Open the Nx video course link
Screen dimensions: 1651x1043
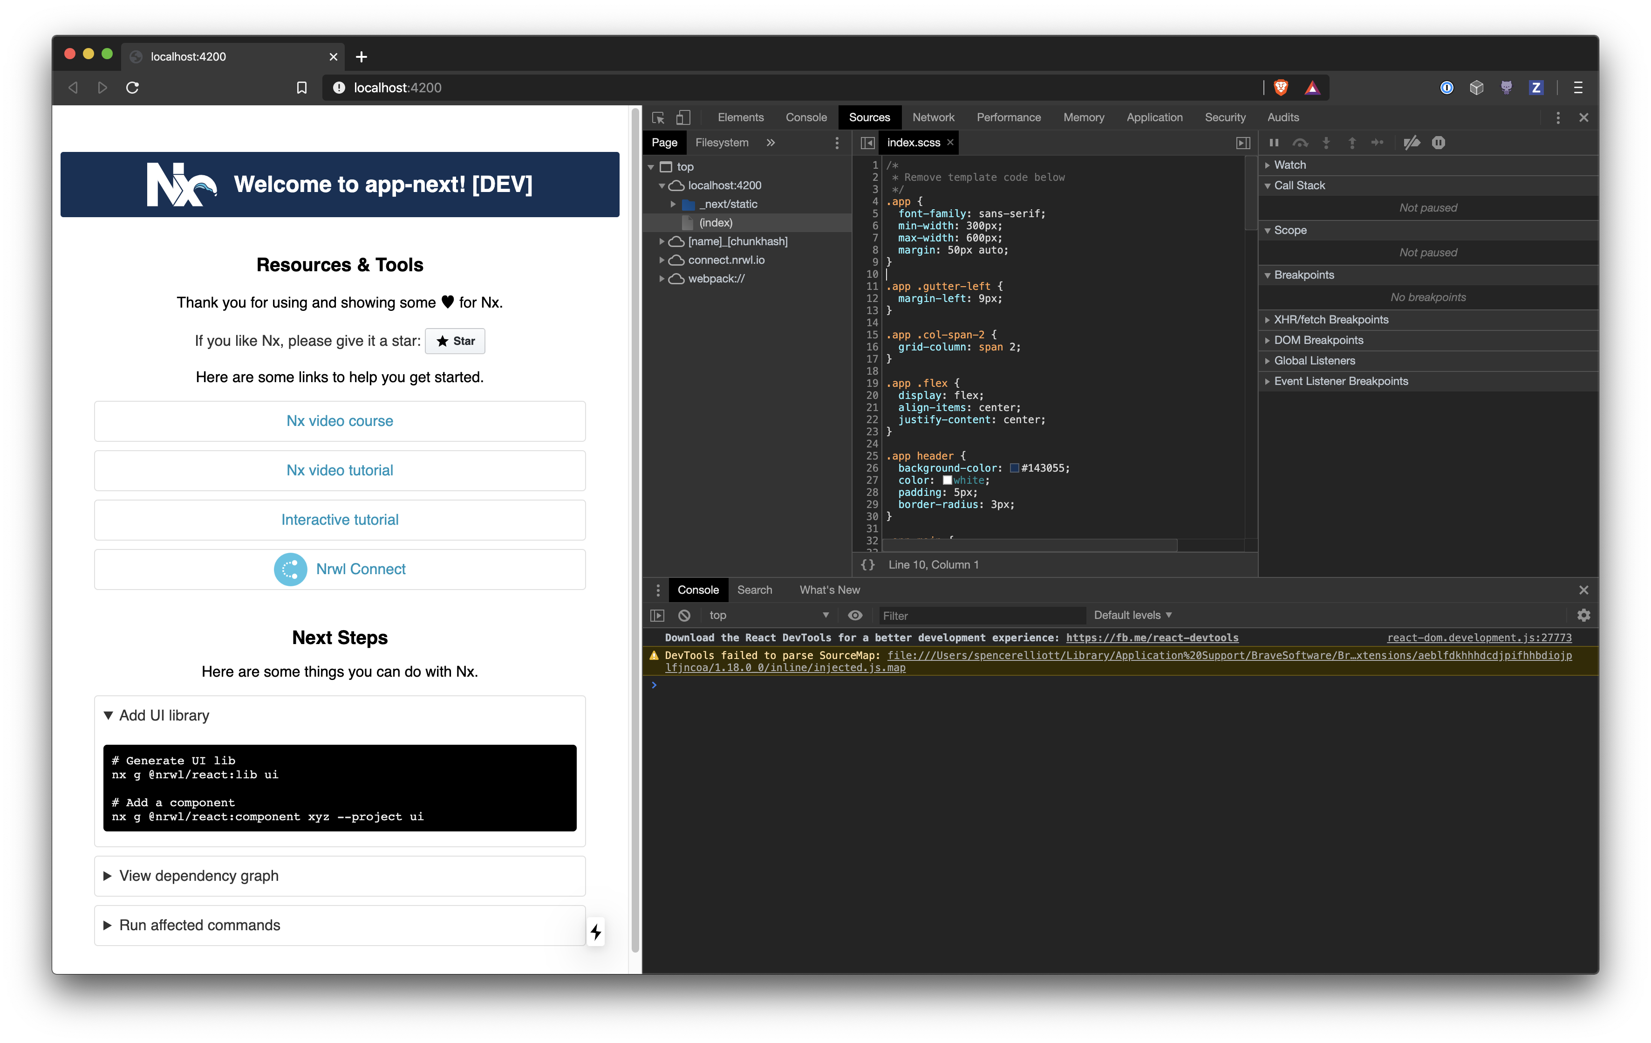pyautogui.click(x=340, y=421)
